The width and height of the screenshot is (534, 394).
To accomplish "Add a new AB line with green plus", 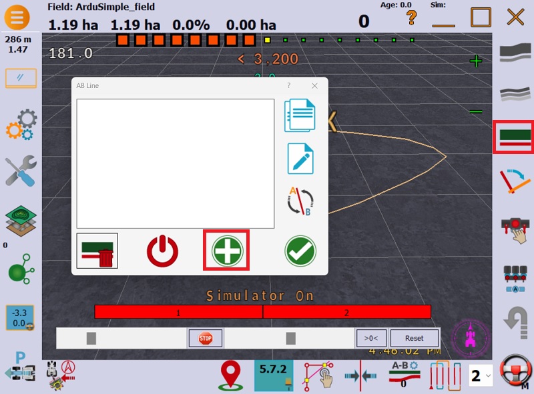I will [226, 251].
